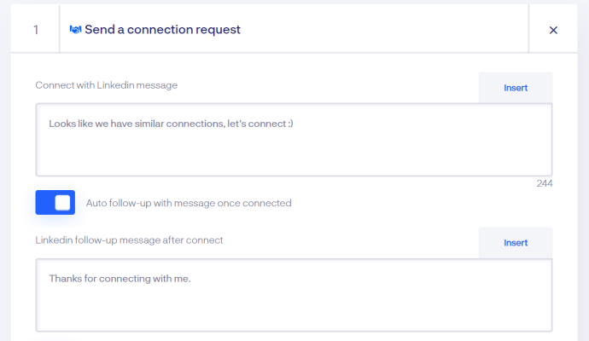Click the handshake icon beside the title
The height and width of the screenshot is (341, 589).
(x=75, y=30)
